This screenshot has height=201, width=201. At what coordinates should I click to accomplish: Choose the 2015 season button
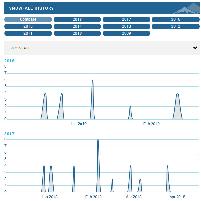(28, 26)
